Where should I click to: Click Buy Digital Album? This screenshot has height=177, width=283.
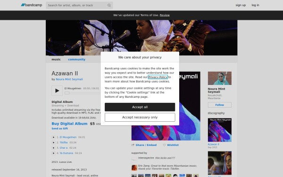click(x=69, y=124)
